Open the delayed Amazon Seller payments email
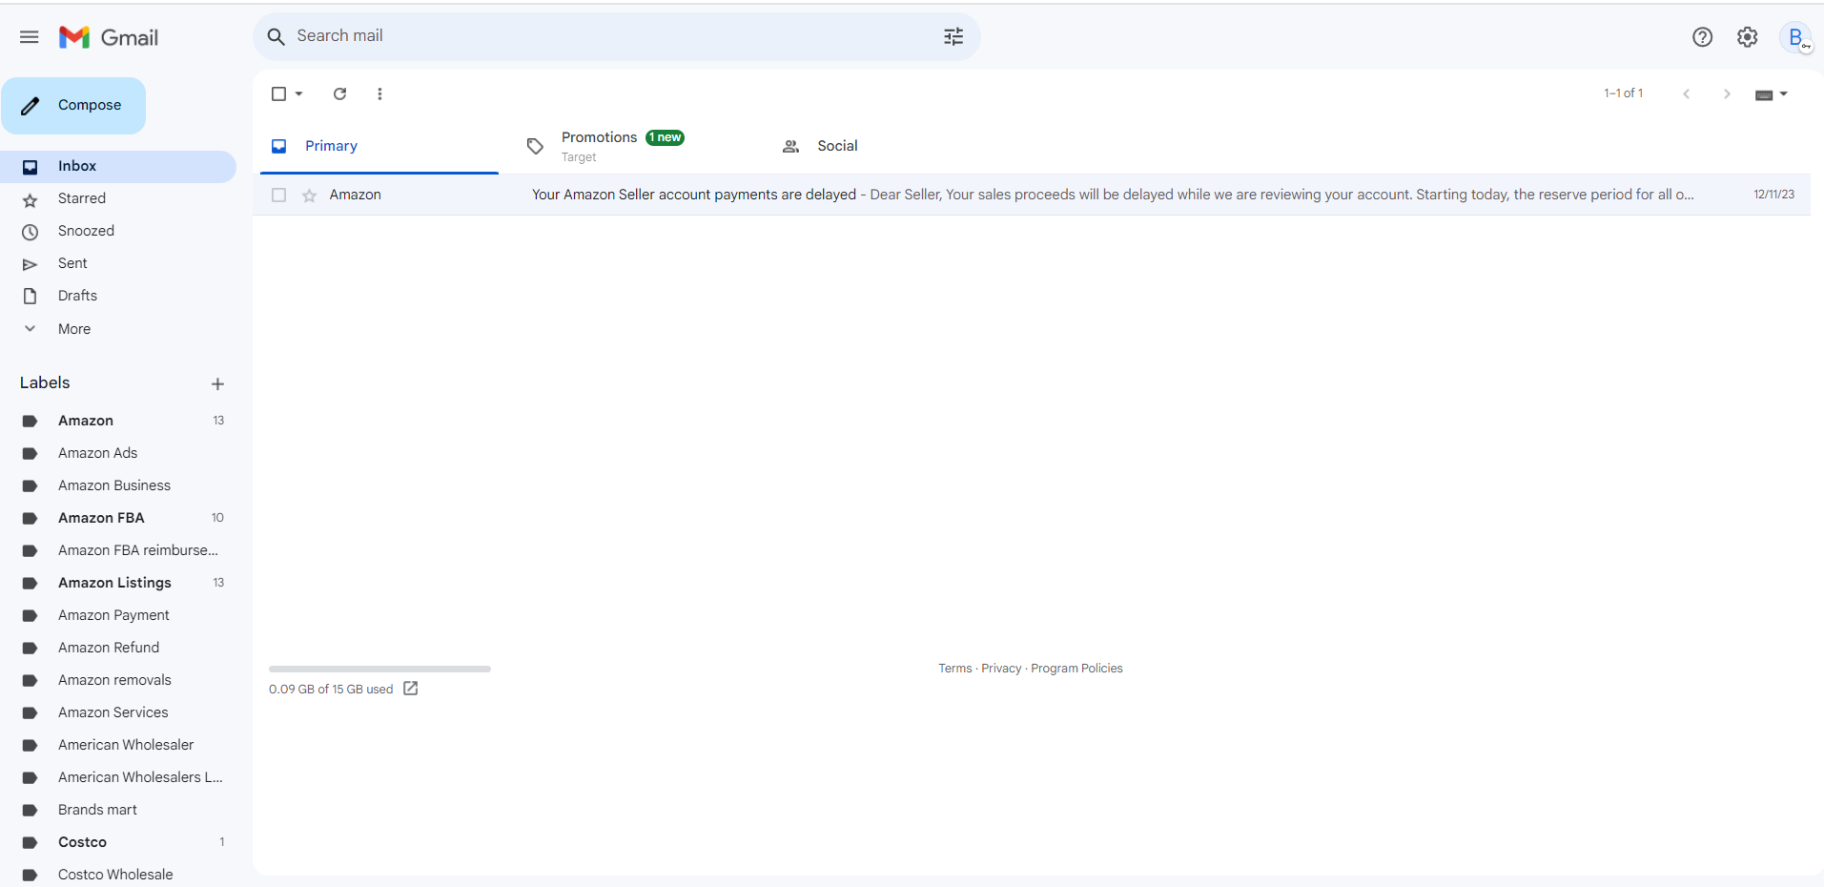 [x=1032, y=195]
